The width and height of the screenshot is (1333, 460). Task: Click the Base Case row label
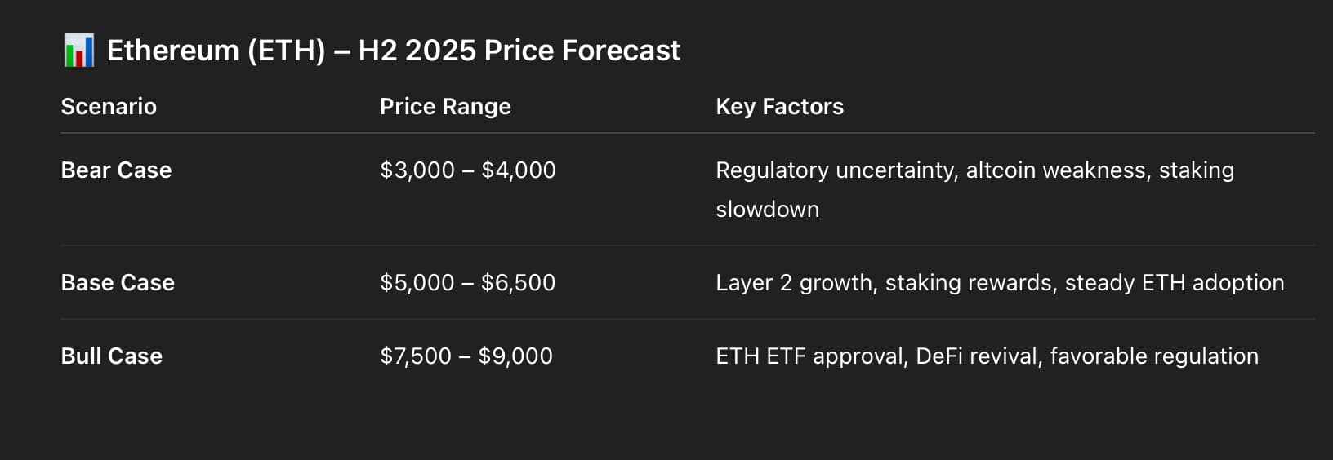(118, 283)
